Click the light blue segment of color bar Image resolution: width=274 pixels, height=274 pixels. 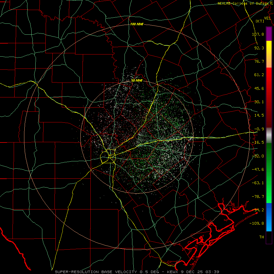point(269,217)
